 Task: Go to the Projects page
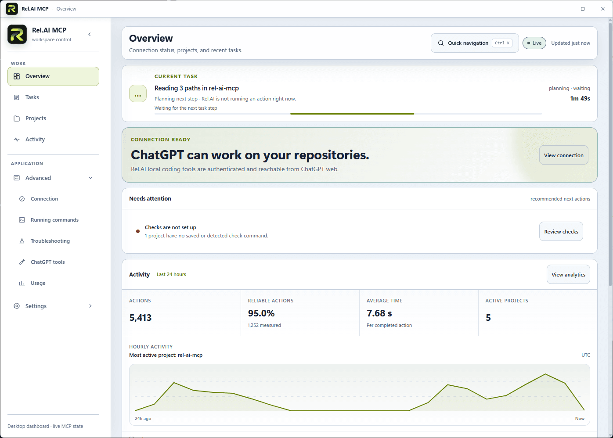tap(53, 118)
